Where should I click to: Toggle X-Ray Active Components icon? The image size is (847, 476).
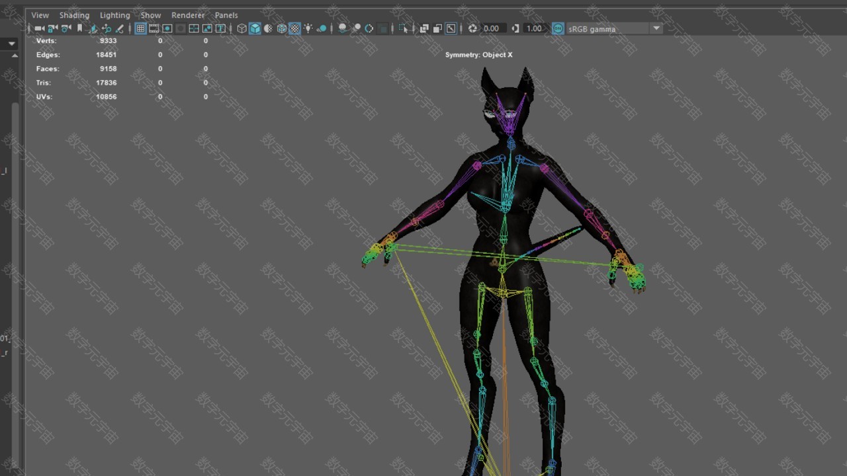pos(437,28)
